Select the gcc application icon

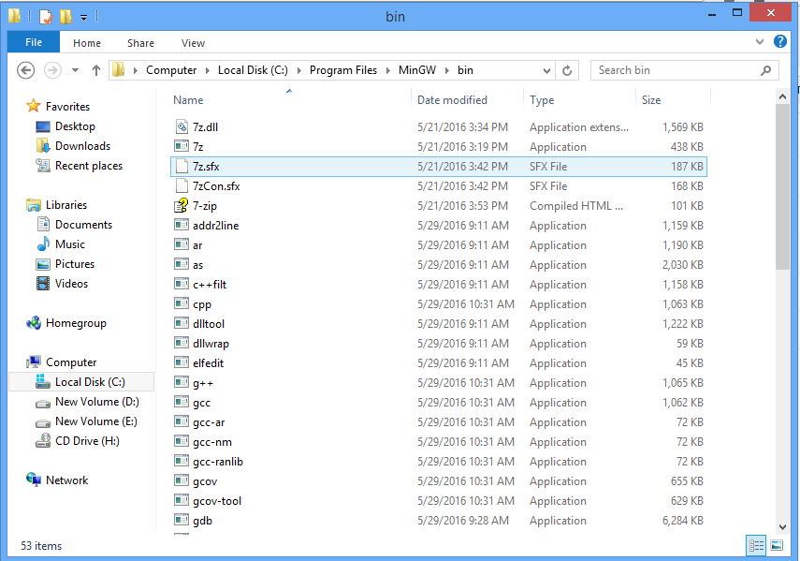pyautogui.click(x=182, y=402)
